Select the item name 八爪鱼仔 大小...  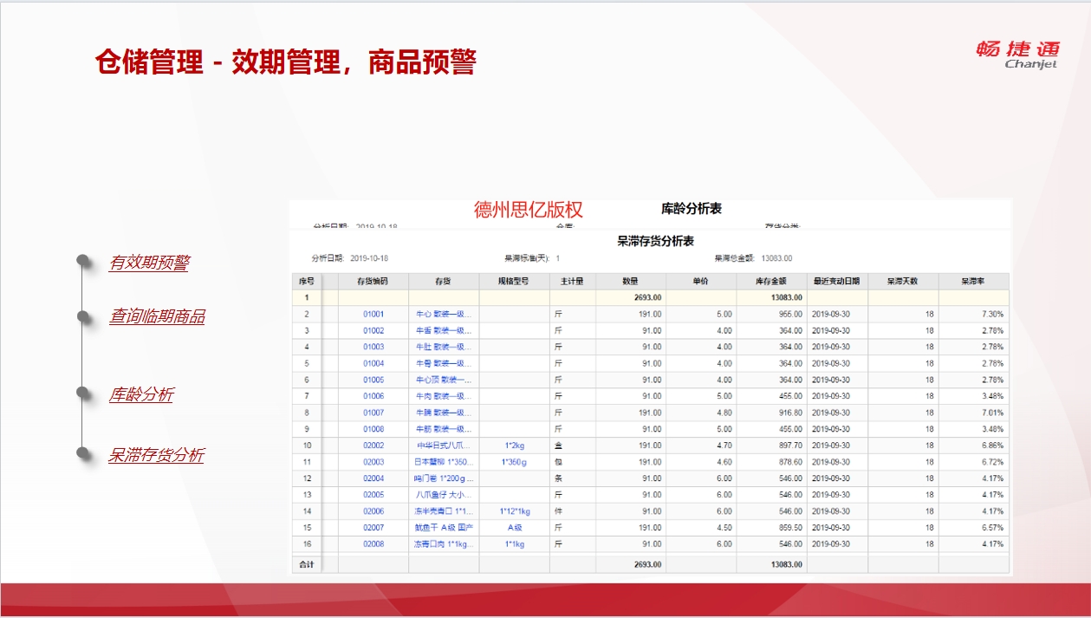(444, 495)
